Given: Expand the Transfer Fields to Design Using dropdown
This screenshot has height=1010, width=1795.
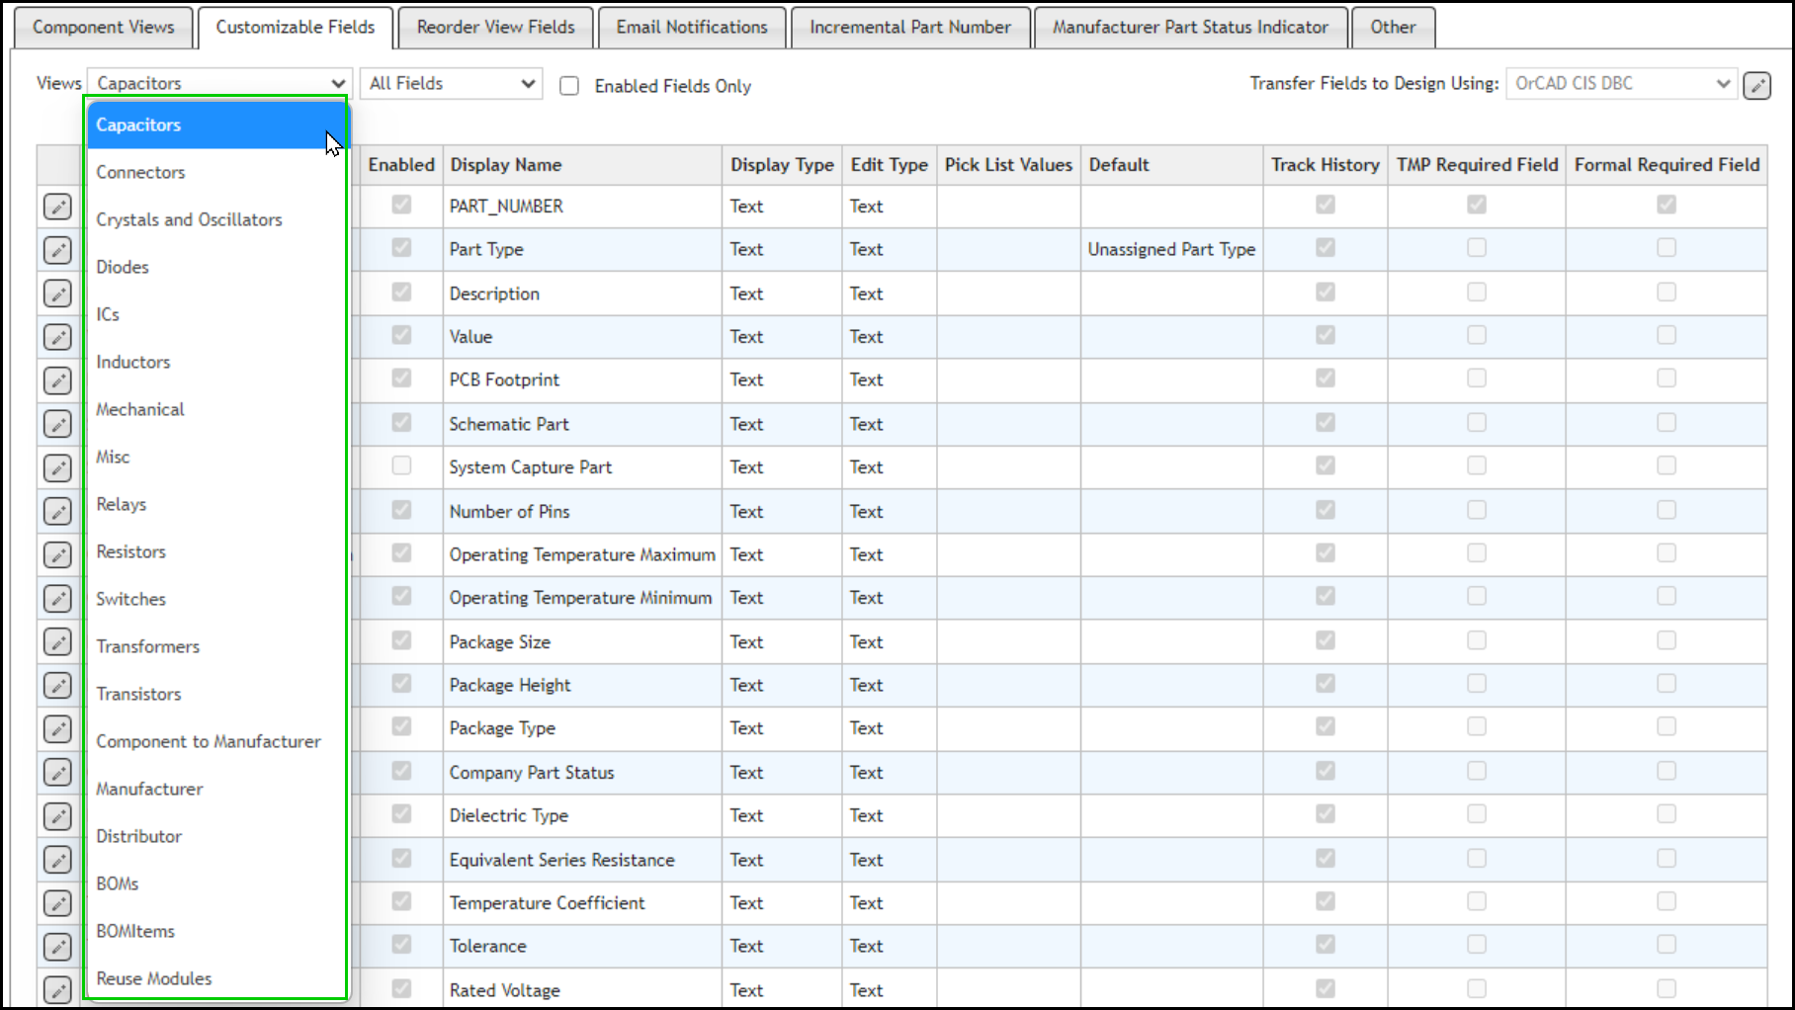Looking at the screenshot, I should coord(1621,83).
